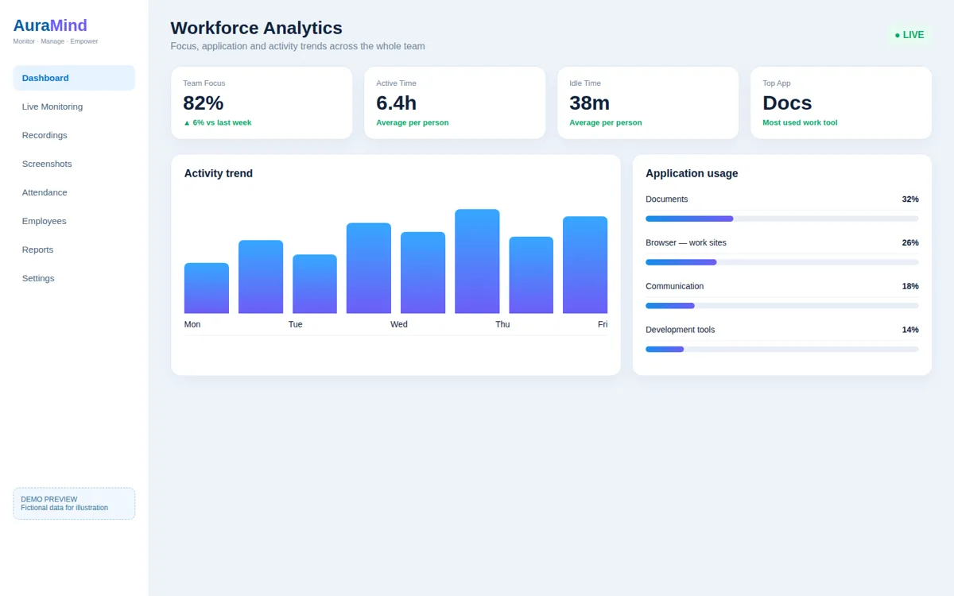Image resolution: width=954 pixels, height=596 pixels.
Task: Click the "26%" Browser percentage
Action: [x=910, y=242]
